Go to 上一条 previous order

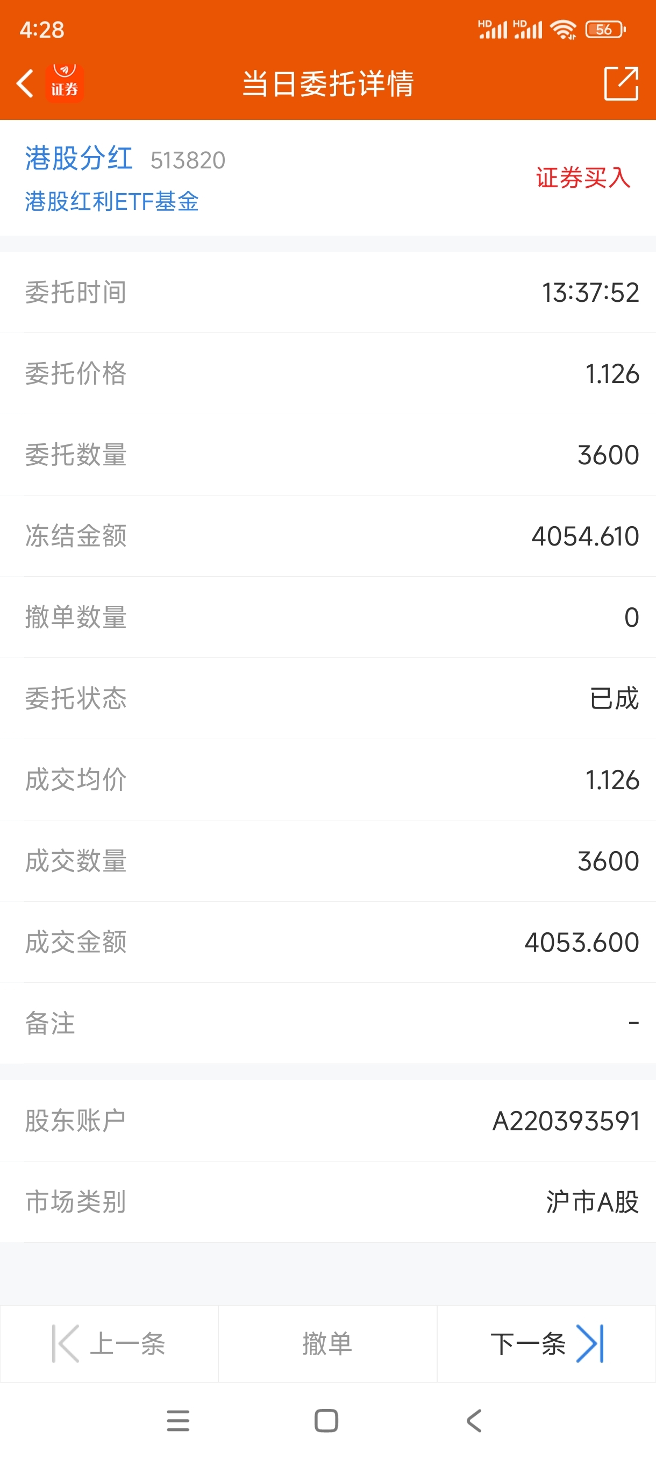109,1343
